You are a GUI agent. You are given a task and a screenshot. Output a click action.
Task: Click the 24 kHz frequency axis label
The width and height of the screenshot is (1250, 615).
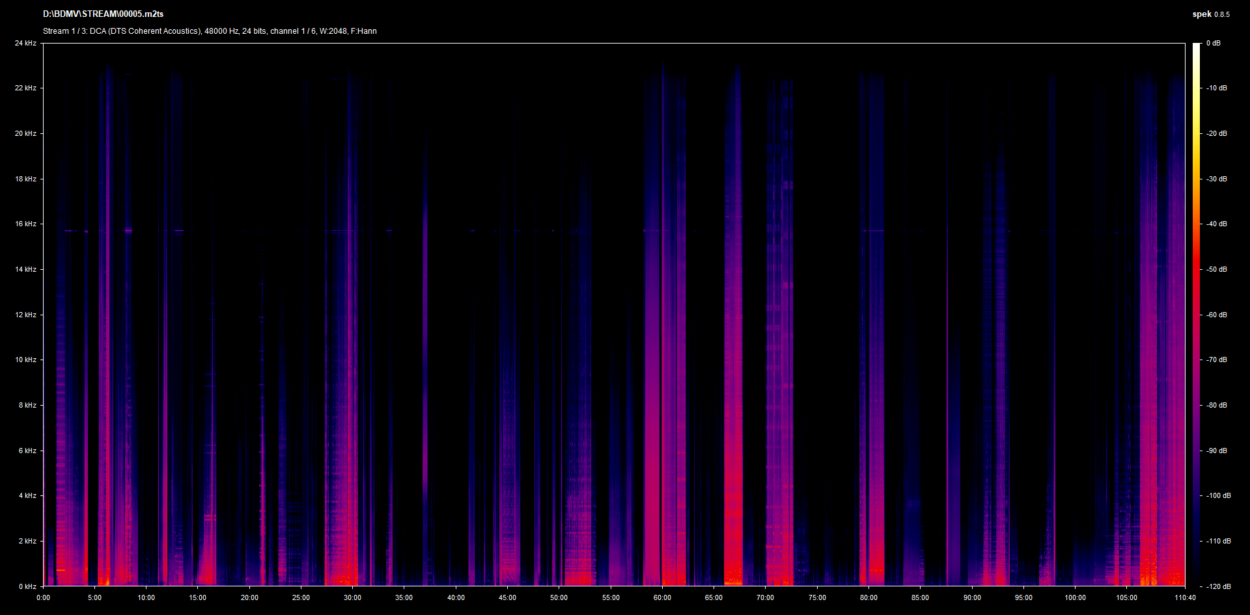click(25, 44)
